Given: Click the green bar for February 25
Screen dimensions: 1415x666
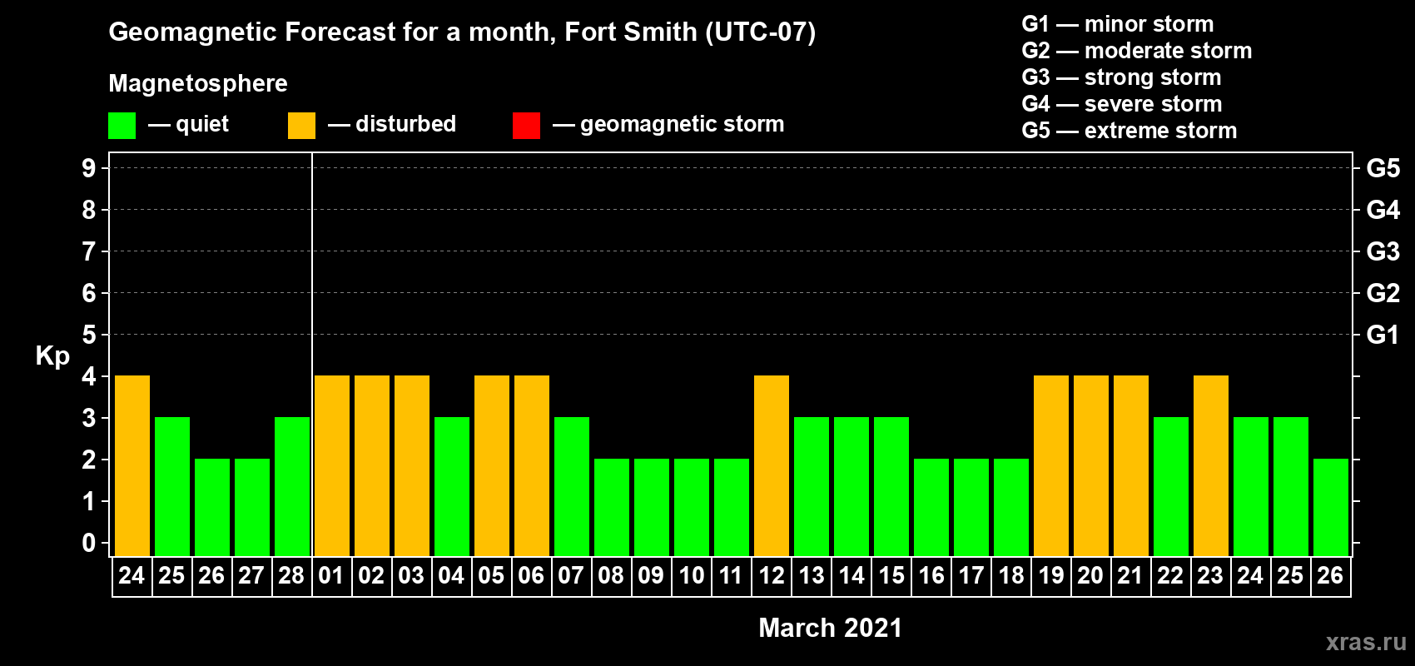Looking at the screenshot, I should [x=172, y=487].
